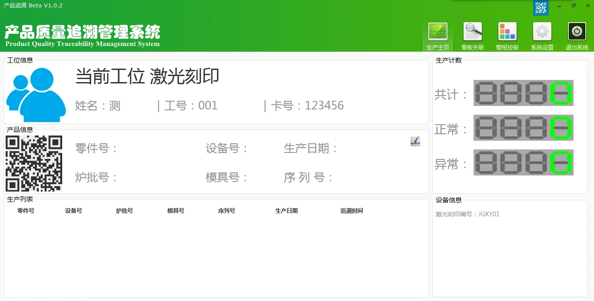Select the 设备号 column header
The width and height of the screenshot is (594, 301).
(x=73, y=211)
